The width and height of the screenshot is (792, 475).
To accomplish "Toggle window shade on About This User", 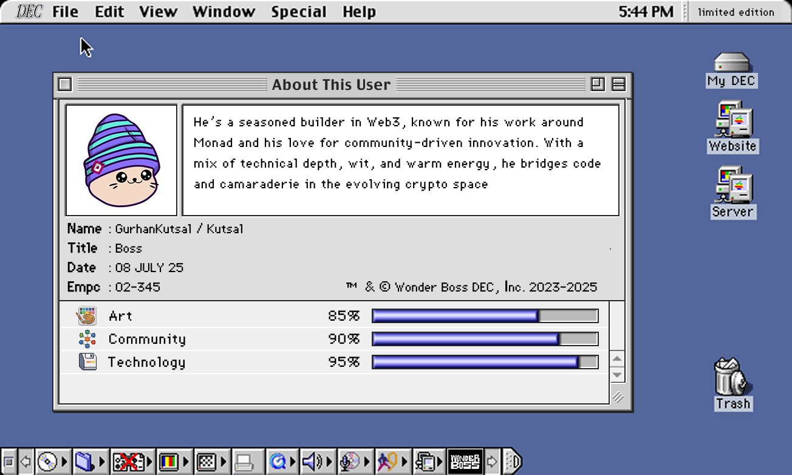I will click(618, 84).
